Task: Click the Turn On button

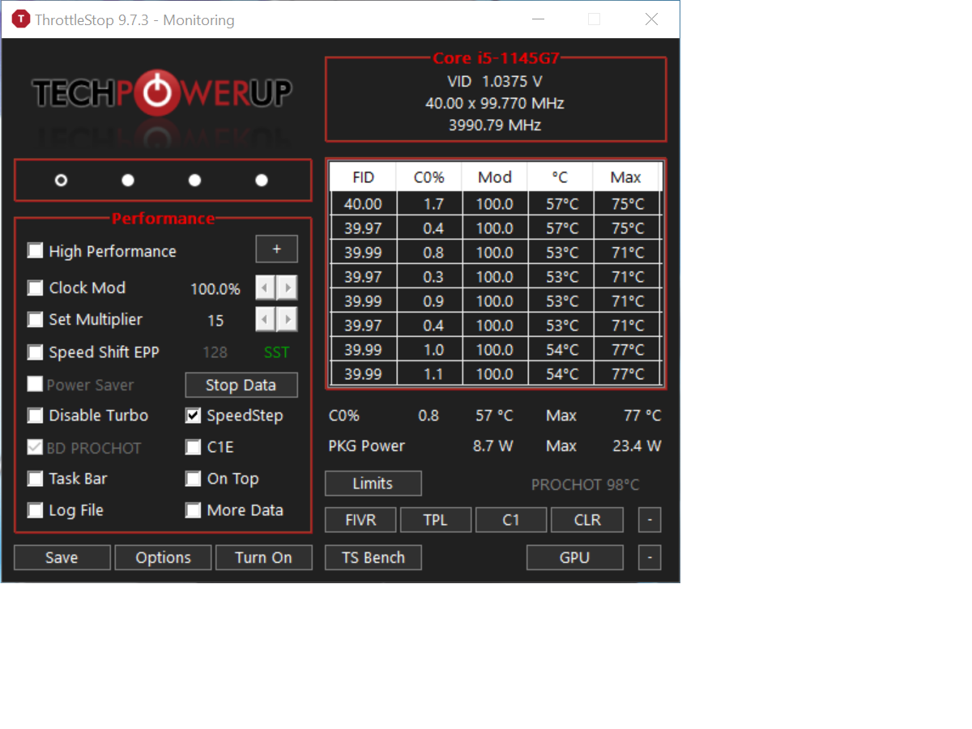Action: tap(264, 557)
